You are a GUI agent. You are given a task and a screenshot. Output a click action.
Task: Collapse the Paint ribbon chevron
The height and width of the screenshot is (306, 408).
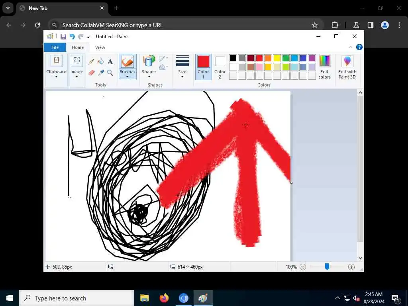[351, 47]
